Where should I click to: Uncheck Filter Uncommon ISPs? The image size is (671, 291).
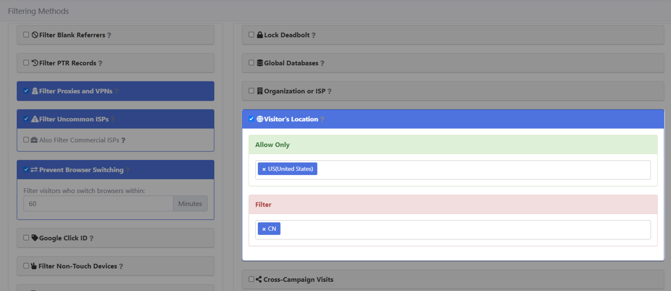click(26, 119)
